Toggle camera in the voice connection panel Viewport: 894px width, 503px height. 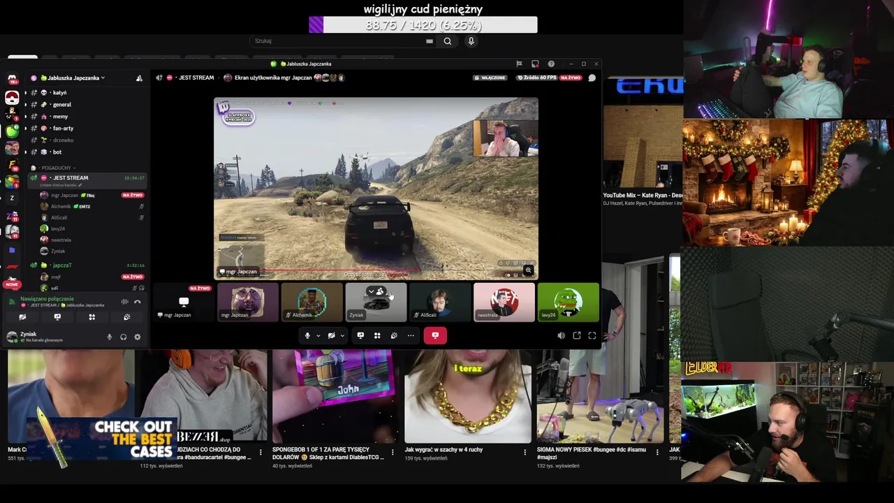pyautogui.click(x=23, y=317)
